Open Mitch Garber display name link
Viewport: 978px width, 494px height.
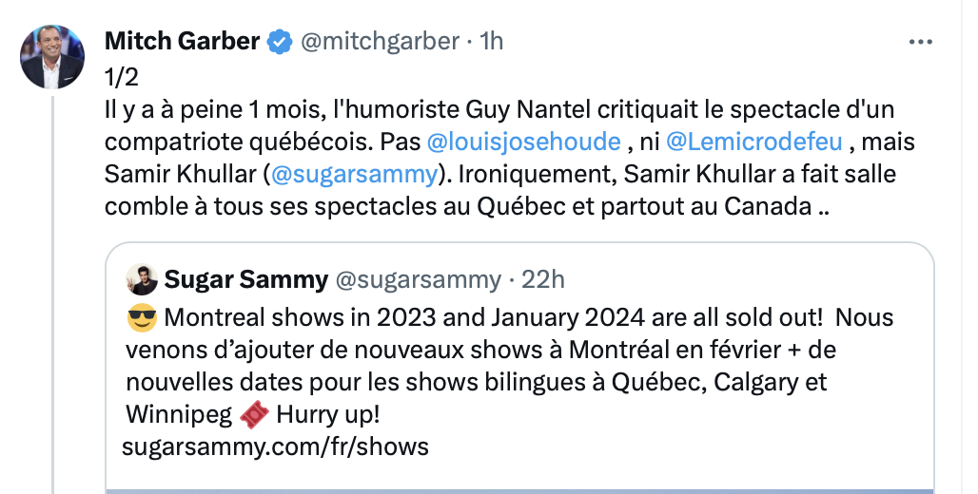click(182, 41)
